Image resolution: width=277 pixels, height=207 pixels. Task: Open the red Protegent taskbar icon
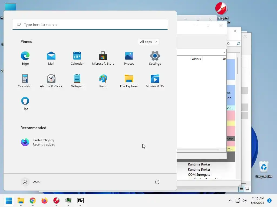56,201
